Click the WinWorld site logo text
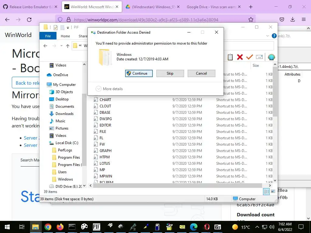 (x=18, y=35)
